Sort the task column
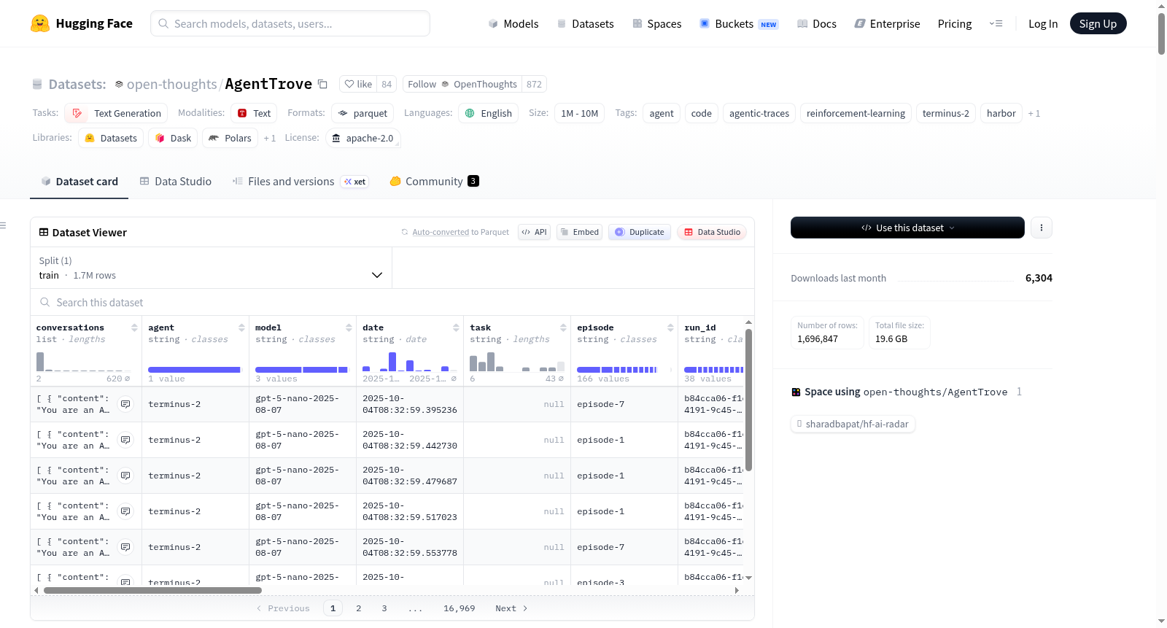Screen dimensions: 1167x628 (563, 327)
